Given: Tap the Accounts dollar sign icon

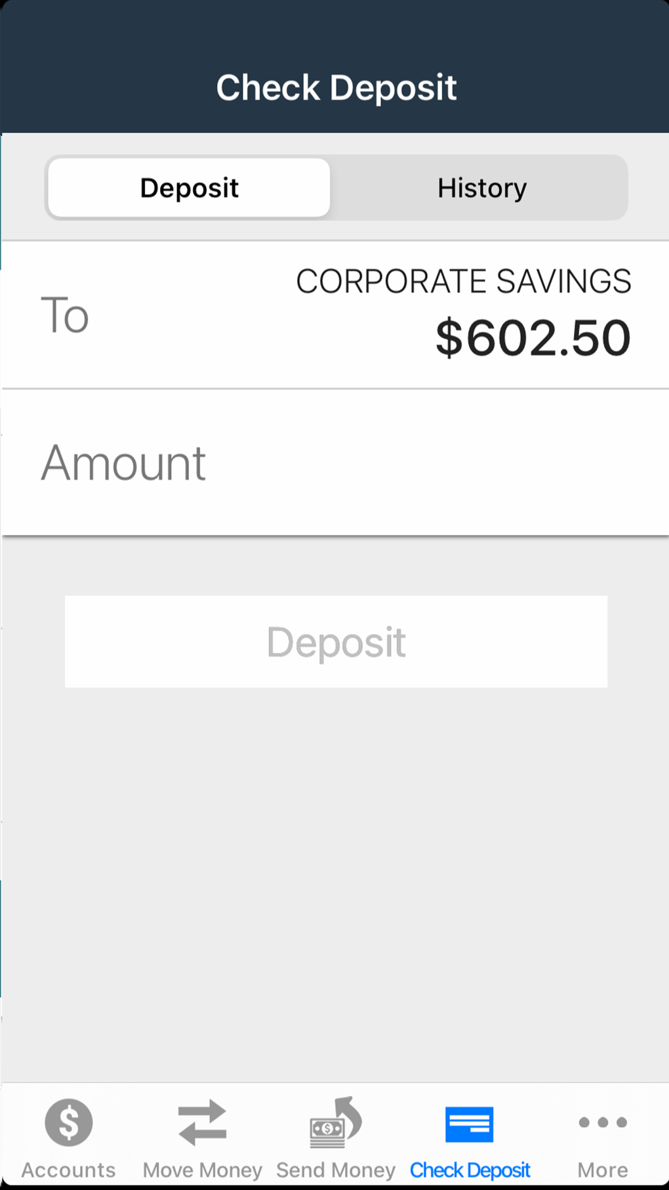Looking at the screenshot, I should coord(69,1122).
